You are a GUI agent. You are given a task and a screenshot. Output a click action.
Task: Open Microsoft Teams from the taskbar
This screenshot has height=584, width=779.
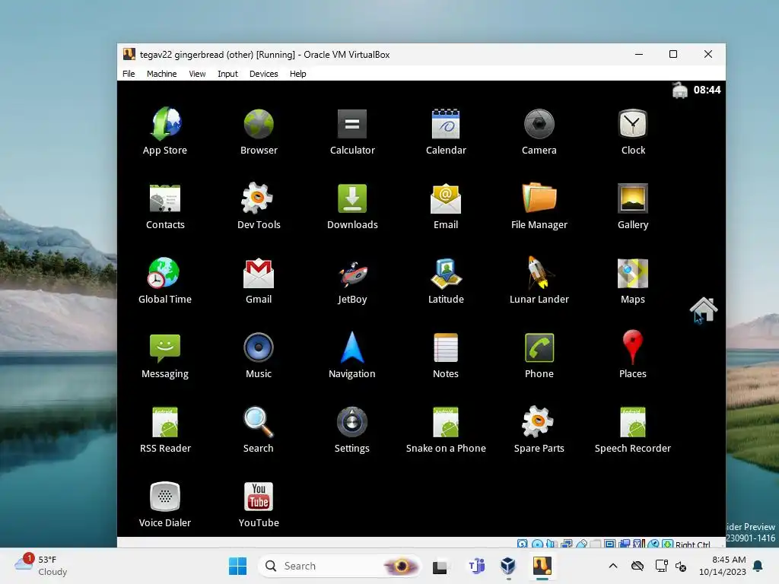[476, 566]
